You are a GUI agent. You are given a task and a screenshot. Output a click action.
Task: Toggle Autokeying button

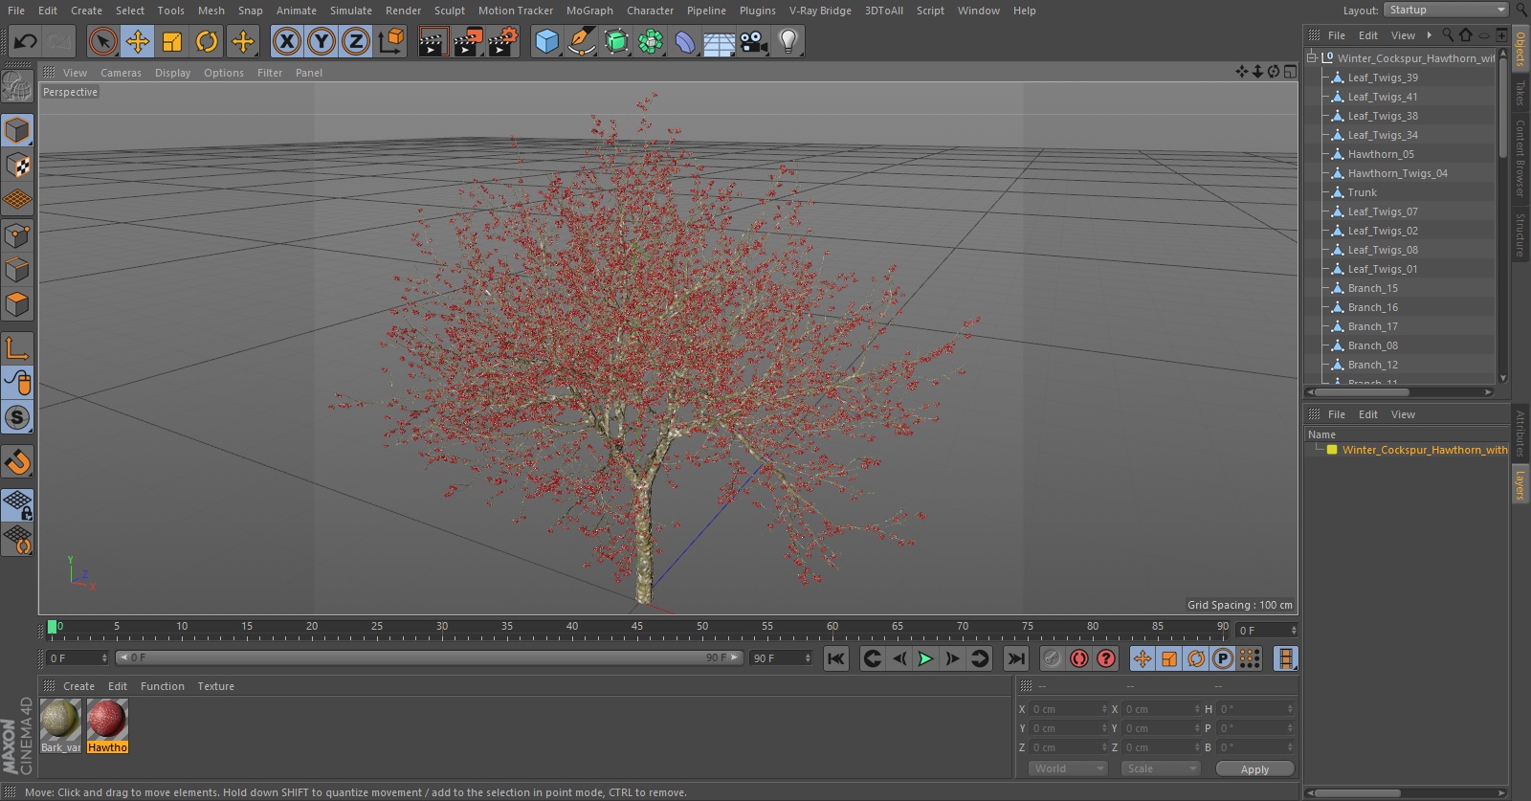point(1079,658)
